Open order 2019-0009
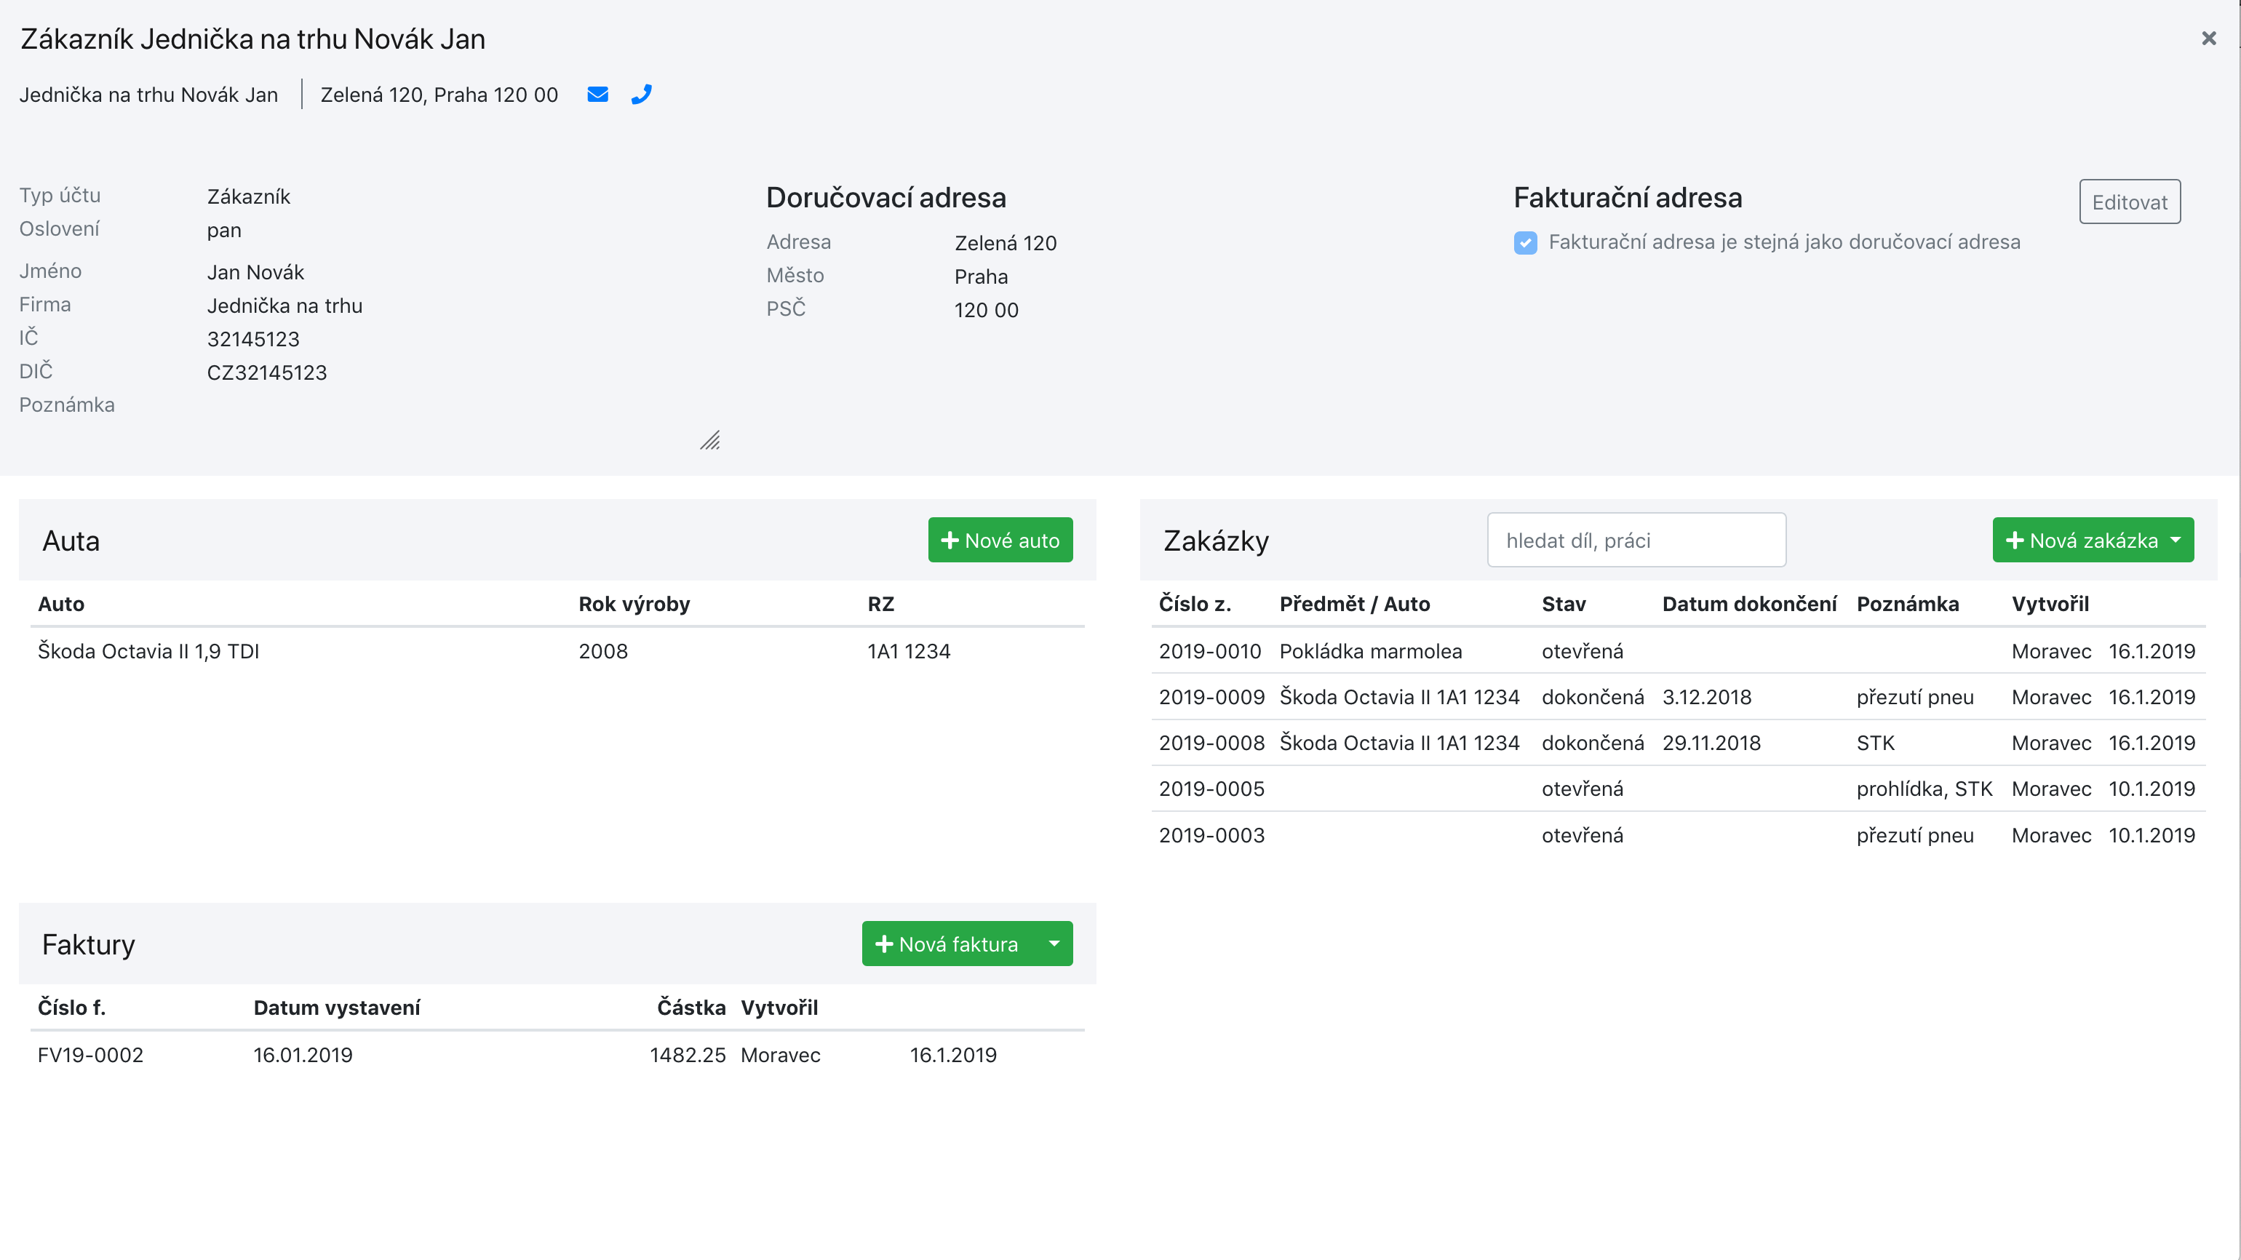The width and height of the screenshot is (2241, 1260). (x=1211, y=698)
